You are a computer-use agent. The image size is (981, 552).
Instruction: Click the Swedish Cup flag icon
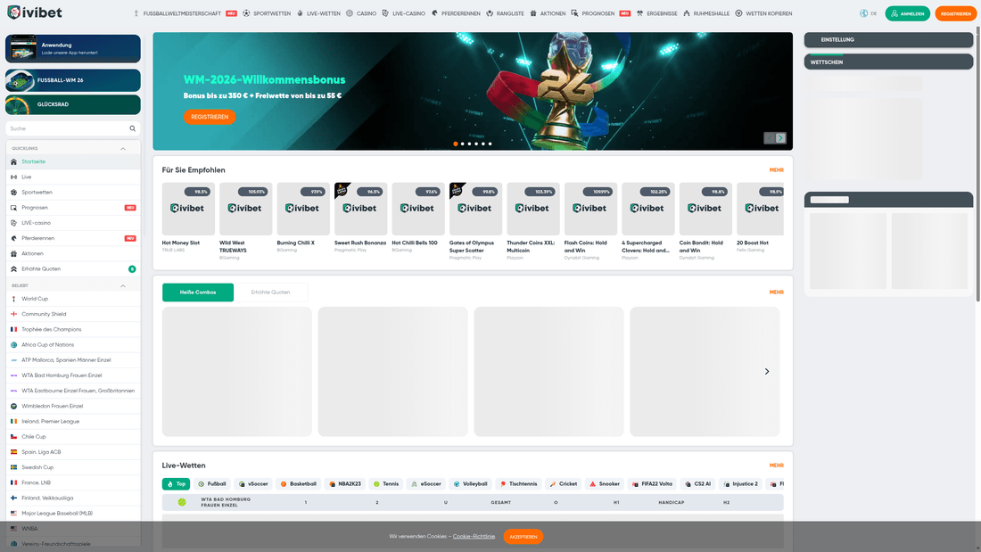[x=13, y=467]
